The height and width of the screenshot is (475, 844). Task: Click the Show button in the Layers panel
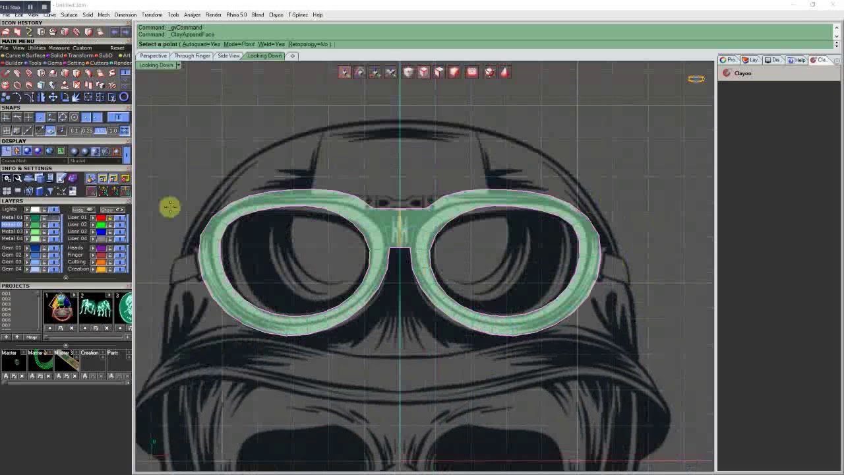coord(112,210)
